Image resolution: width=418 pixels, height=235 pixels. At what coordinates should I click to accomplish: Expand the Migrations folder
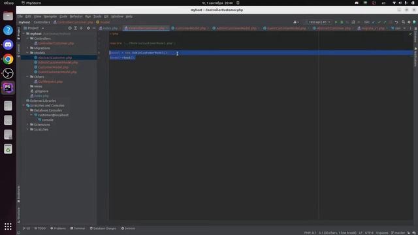coord(27,48)
